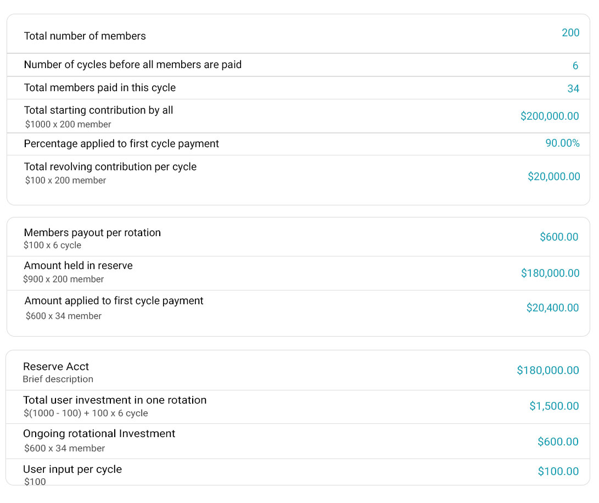Click the Total members paid value 34
599x503 pixels.
point(573,89)
